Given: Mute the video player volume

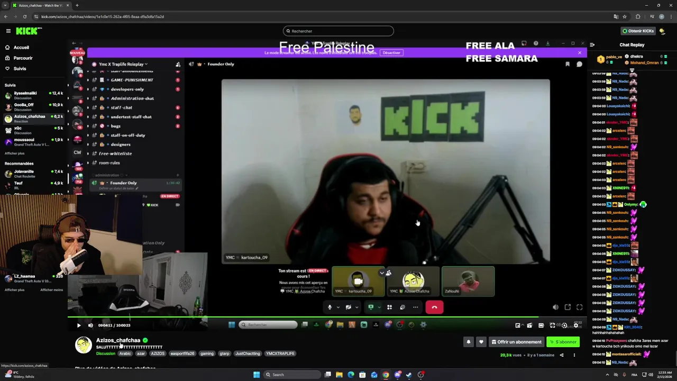Looking at the screenshot, I should (x=90, y=325).
